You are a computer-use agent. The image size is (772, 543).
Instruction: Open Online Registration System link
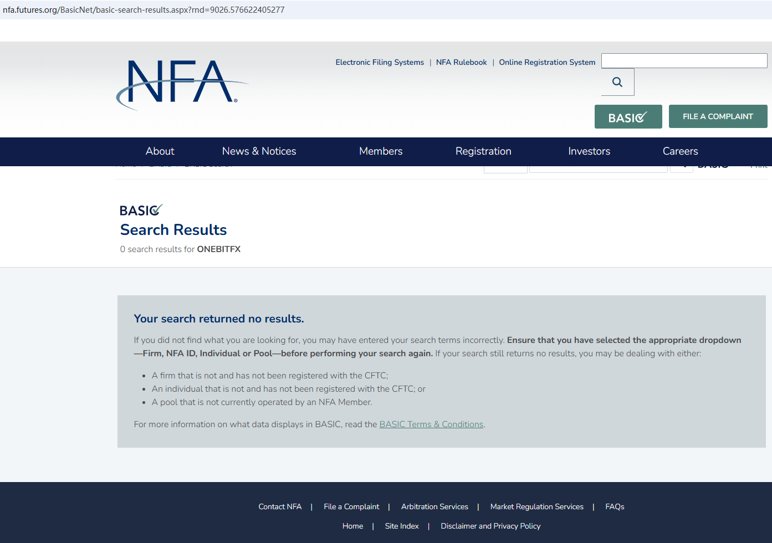tap(547, 62)
